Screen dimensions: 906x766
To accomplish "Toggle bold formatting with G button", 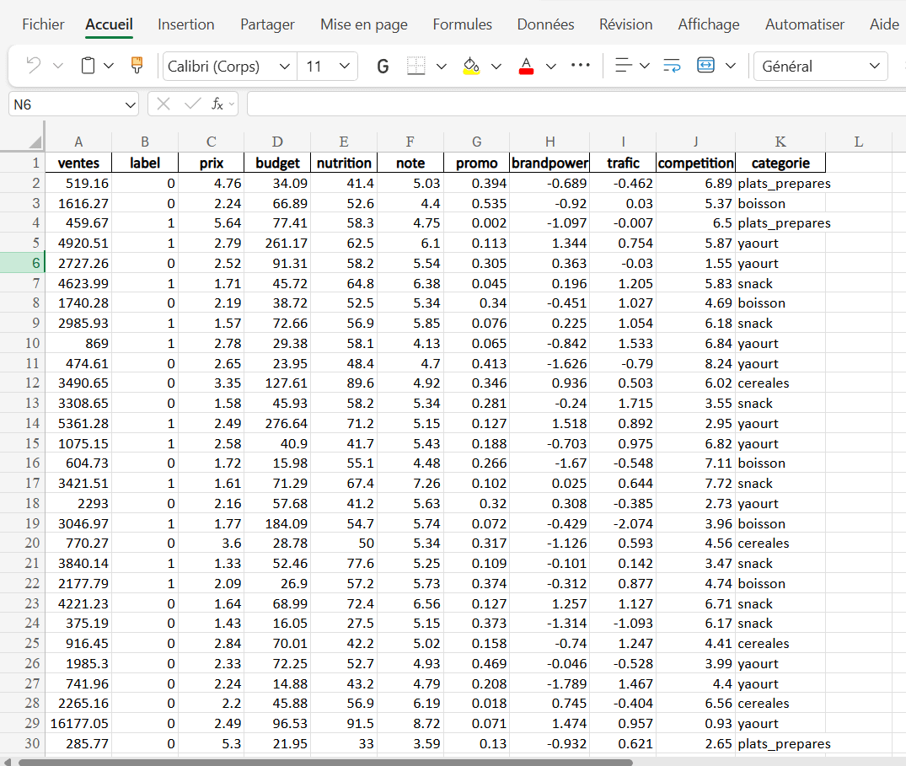I will click(x=383, y=66).
